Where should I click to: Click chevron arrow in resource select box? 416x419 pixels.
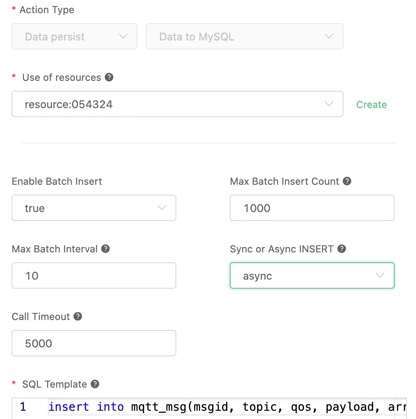[x=329, y=104]
